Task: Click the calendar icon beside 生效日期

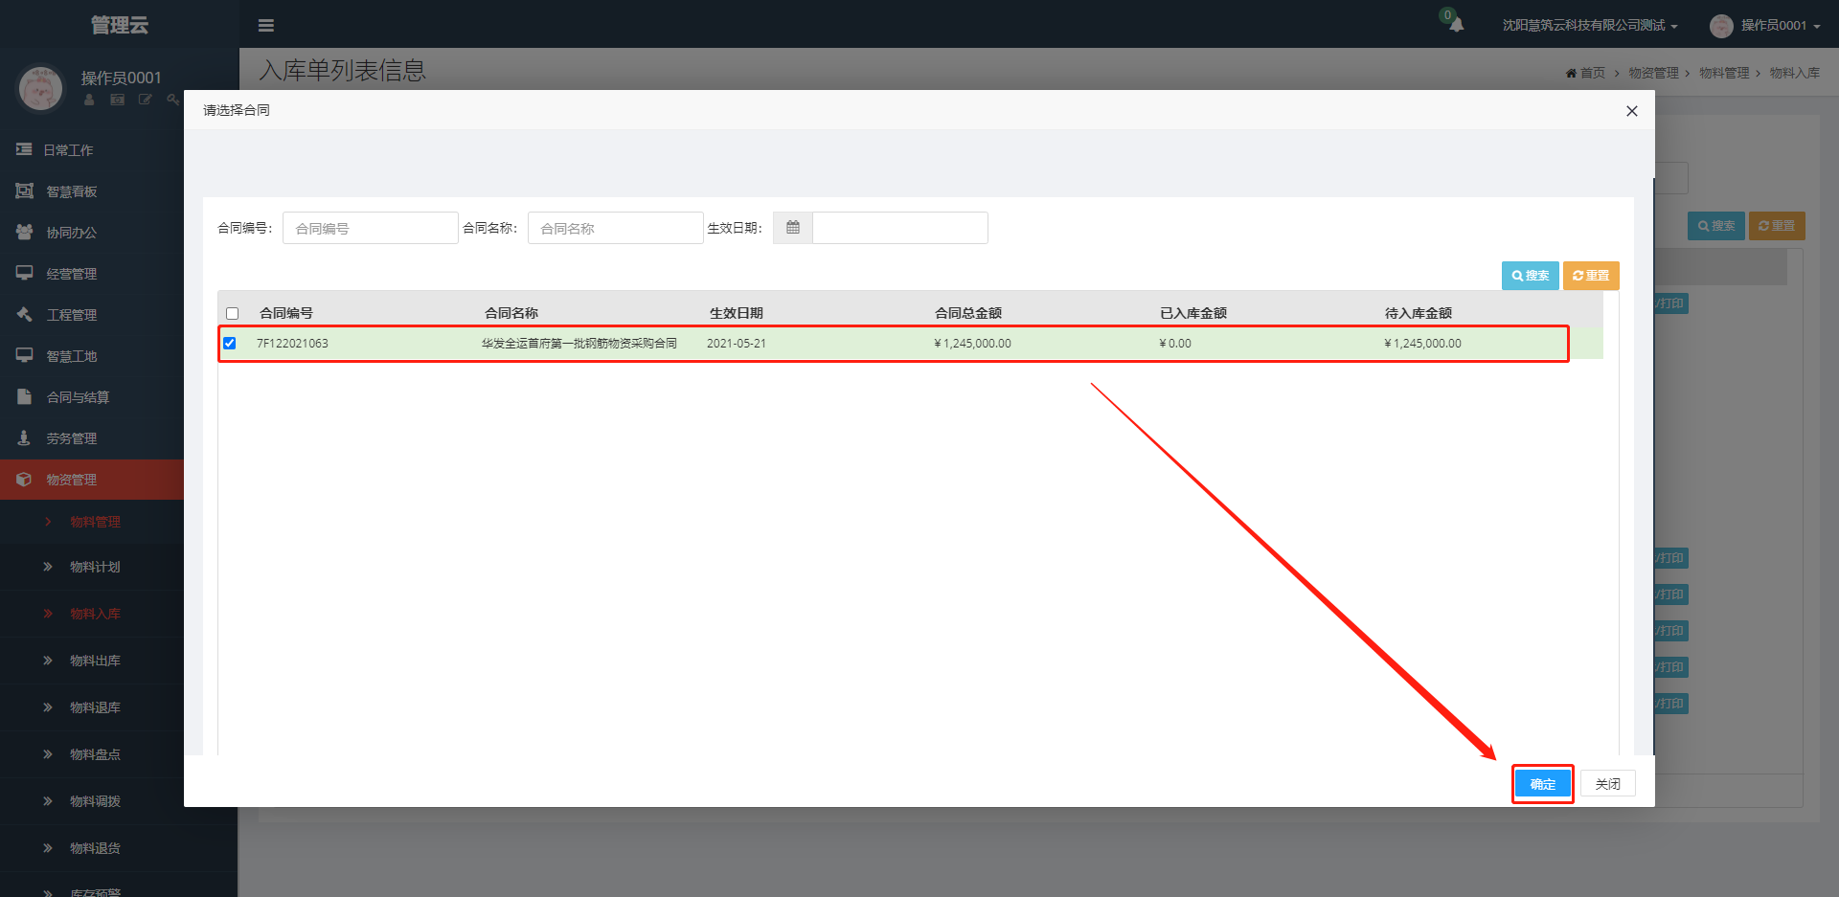Action: [793, 228]
